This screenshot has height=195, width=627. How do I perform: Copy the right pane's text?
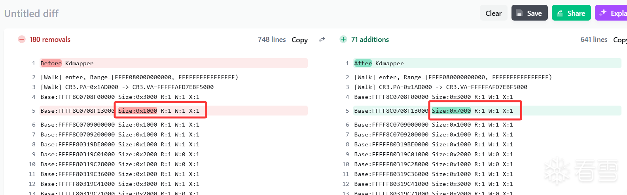pyautogui.click(x=619, y=40)
